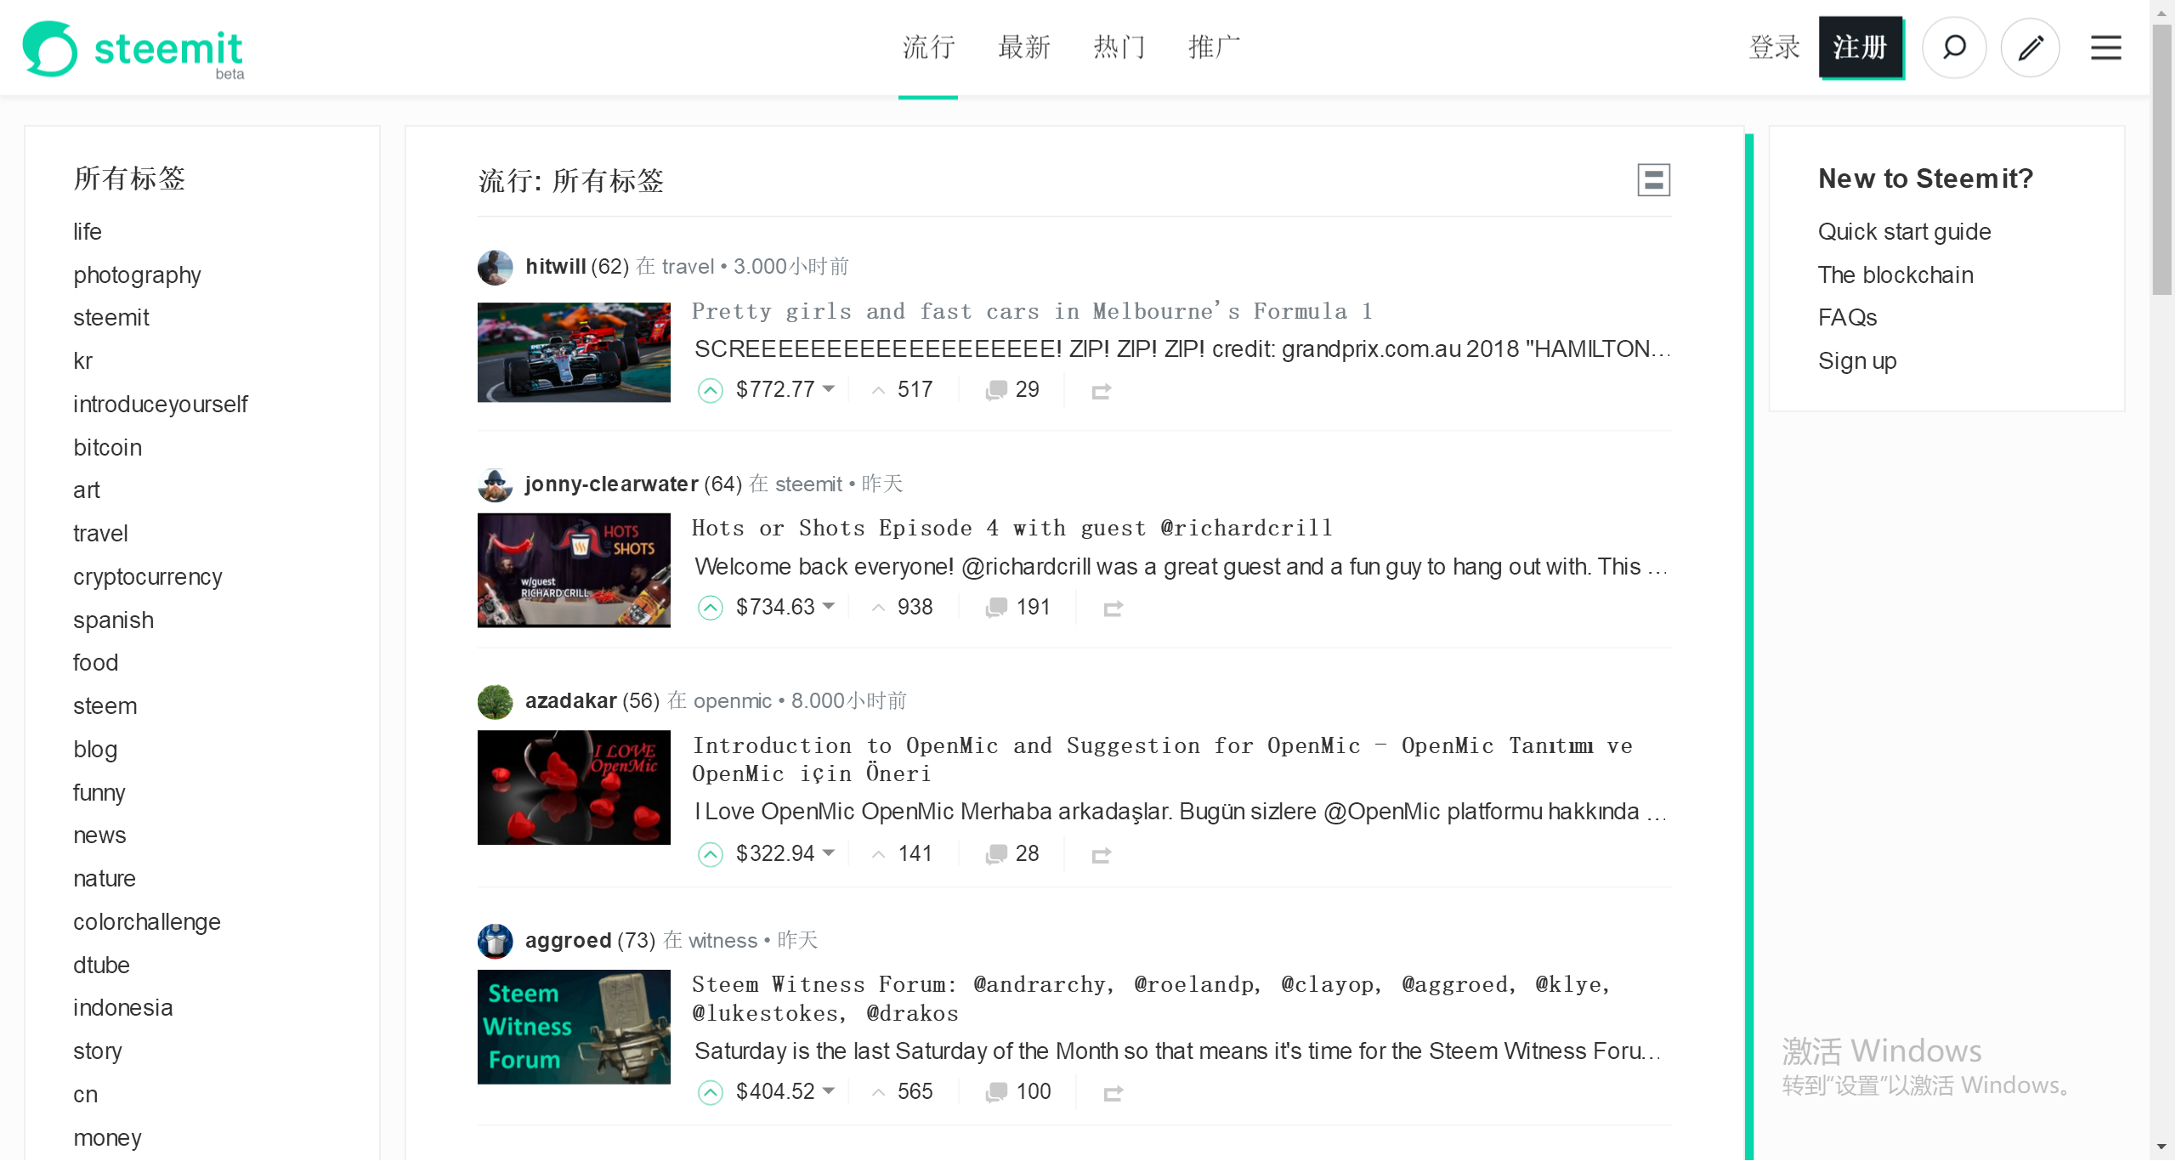
Task: Open the Steem Witness Forum thumbnail
Action: coord(574,1027)
